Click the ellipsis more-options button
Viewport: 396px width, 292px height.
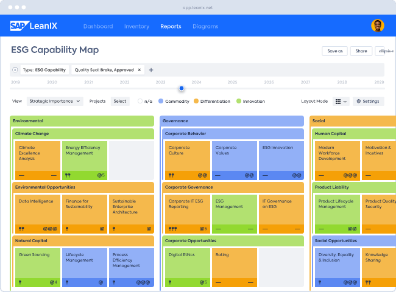point(384,51)
